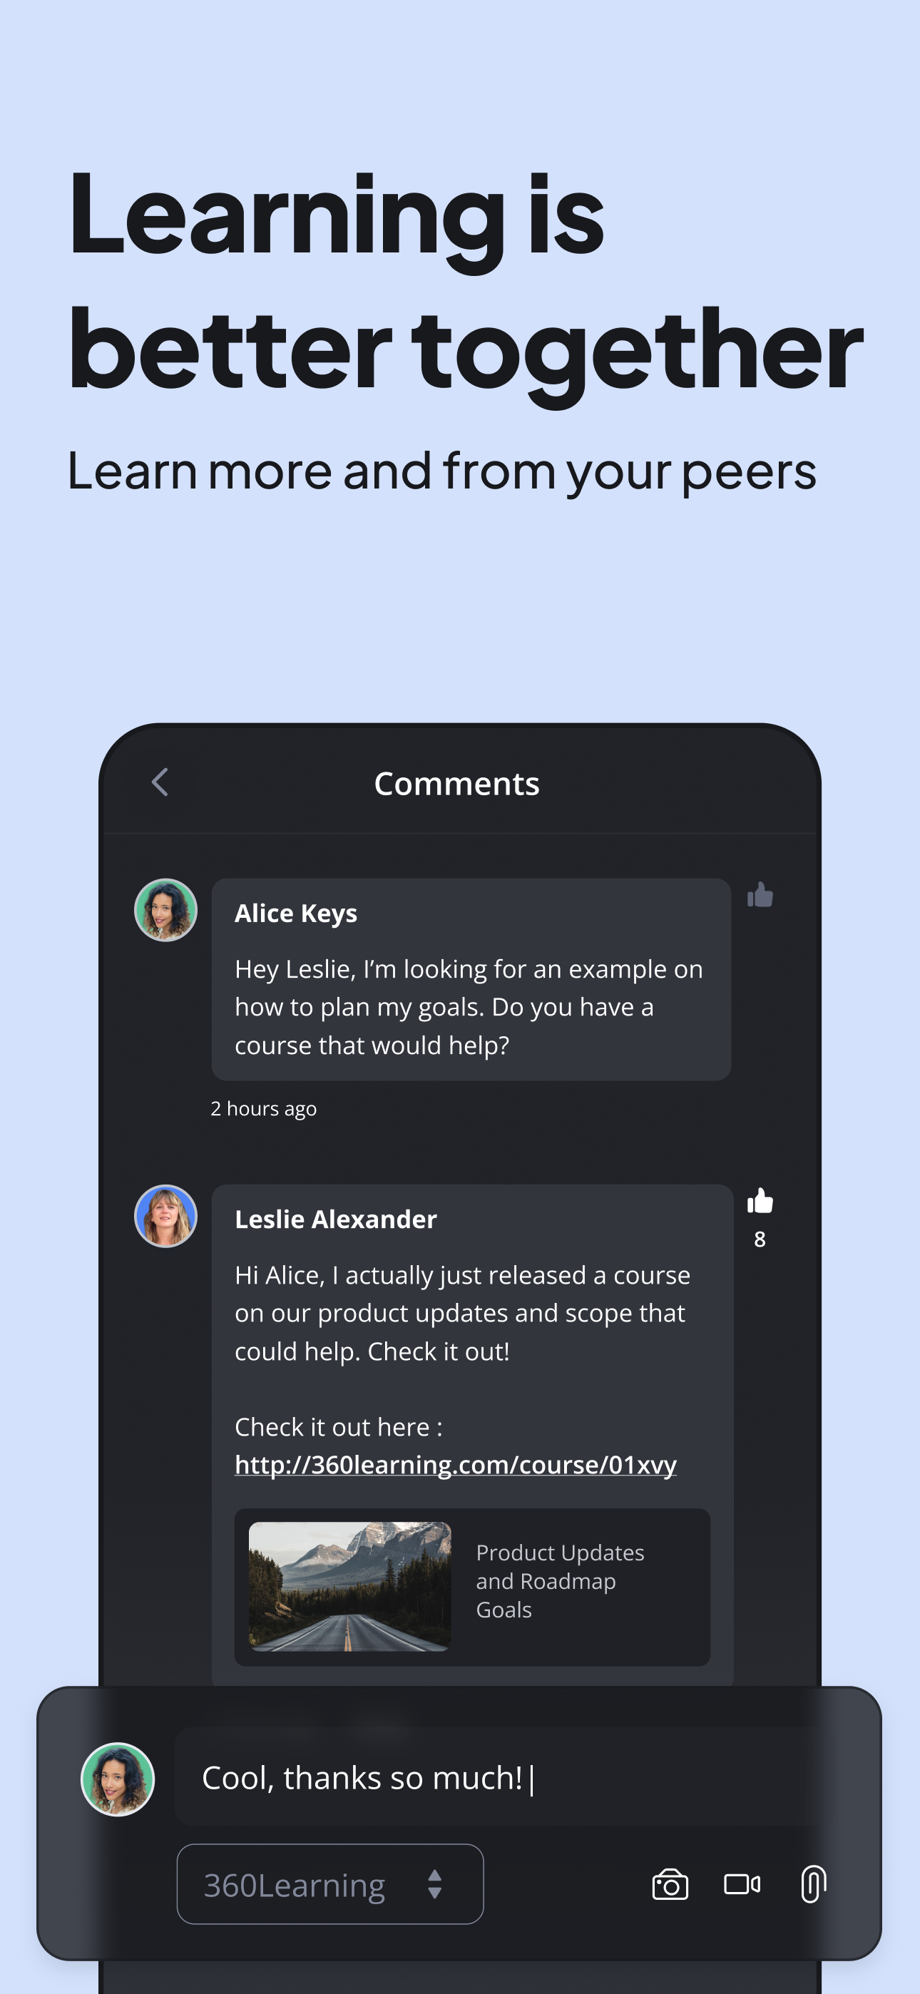Open the camera icon to attach photo
The height and width of the screenshot is (1994, 920).
pos(670,1884)
